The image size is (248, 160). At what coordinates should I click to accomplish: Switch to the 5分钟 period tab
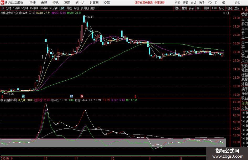coord(25,8)
